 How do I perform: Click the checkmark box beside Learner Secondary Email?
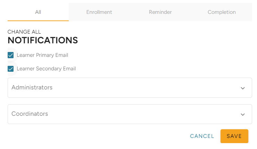pos(11,69)
